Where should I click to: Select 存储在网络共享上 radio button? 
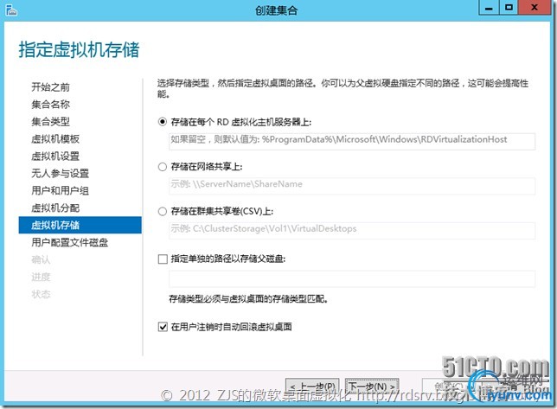tap(163, 167)
